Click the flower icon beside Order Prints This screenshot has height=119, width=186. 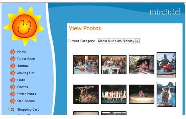pyautogui.click(x=13, y=94)
